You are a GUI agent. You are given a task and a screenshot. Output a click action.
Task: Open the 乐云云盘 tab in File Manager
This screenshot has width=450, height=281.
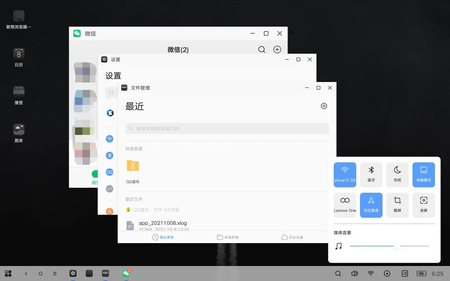[294, 237]
